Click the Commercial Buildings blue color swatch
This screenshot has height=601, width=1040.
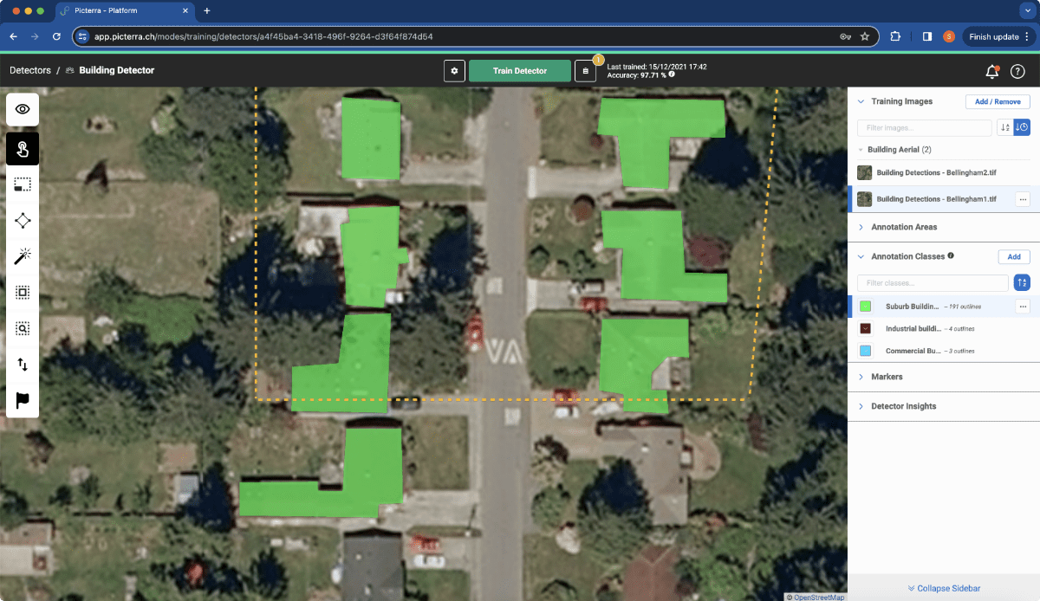[x=865, y=351]
